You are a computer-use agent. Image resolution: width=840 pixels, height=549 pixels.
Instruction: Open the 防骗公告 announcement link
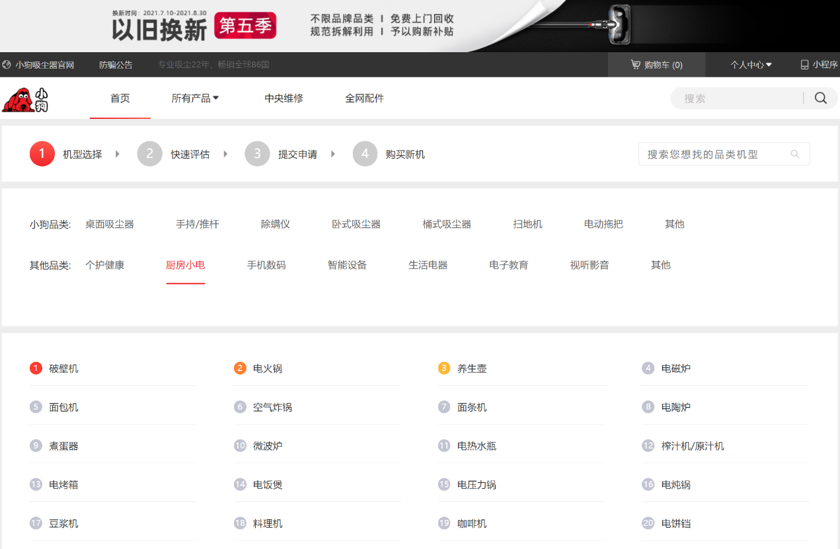(x=116, y=65)
